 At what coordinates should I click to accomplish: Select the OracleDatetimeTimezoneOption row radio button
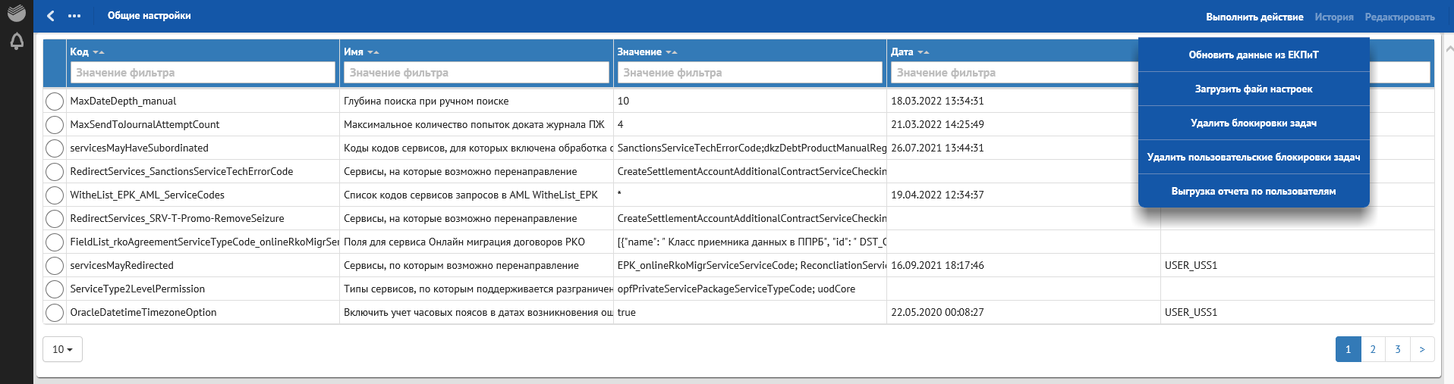(x=55, y=313)
